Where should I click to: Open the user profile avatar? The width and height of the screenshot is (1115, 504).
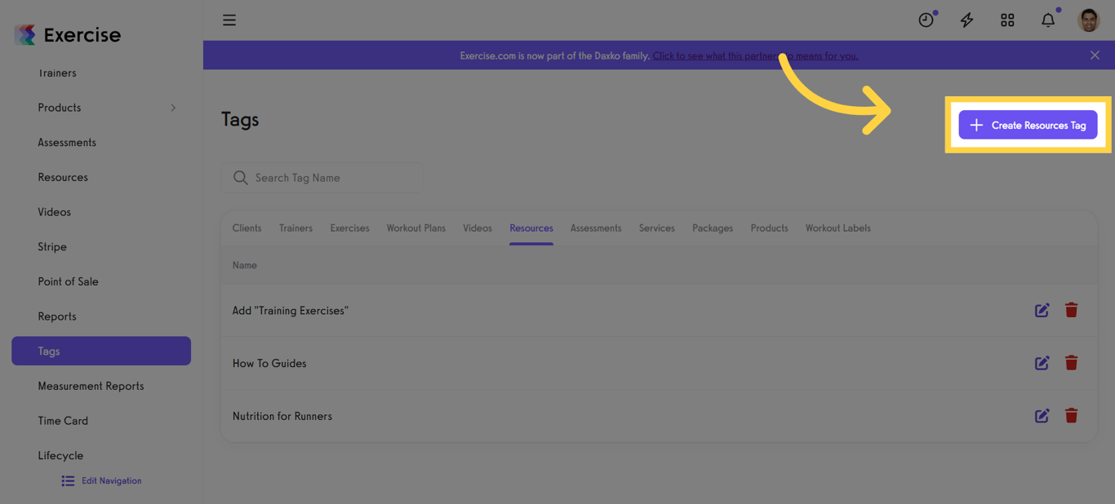pyautogui.click(x=1088, y=20)
